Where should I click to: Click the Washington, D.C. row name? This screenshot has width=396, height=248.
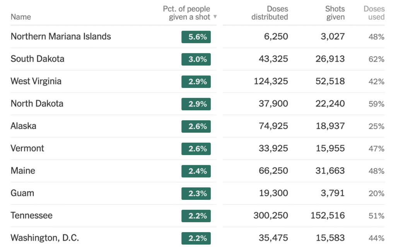pyautogui.click(x=45, y=238)
